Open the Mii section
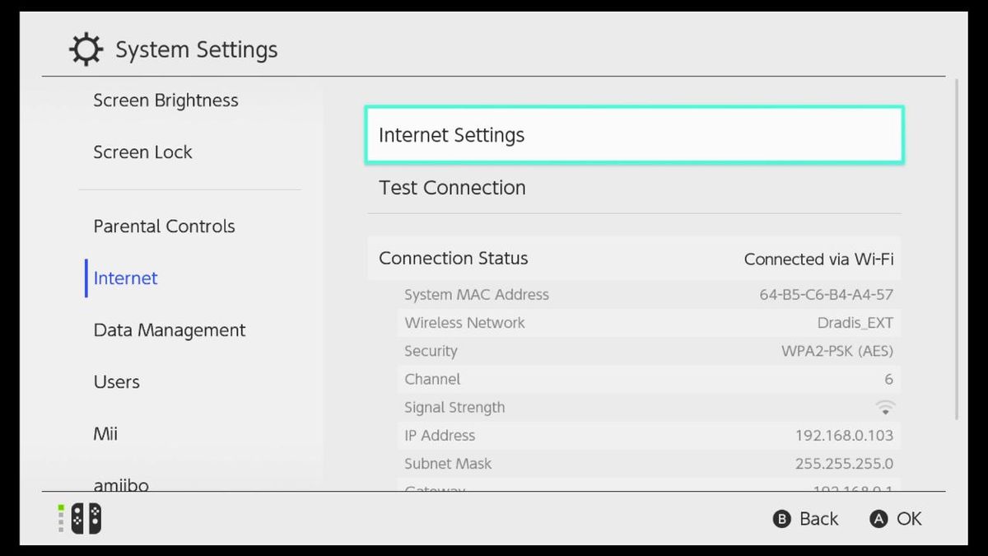988x556 pixels. pos(105,433)
